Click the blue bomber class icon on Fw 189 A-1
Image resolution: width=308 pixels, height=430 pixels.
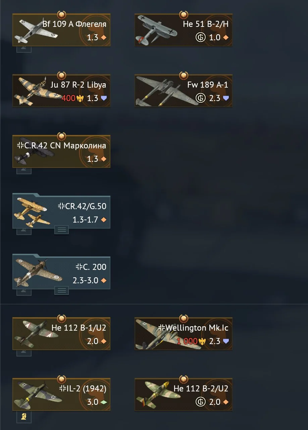click(x=226, y=98)
